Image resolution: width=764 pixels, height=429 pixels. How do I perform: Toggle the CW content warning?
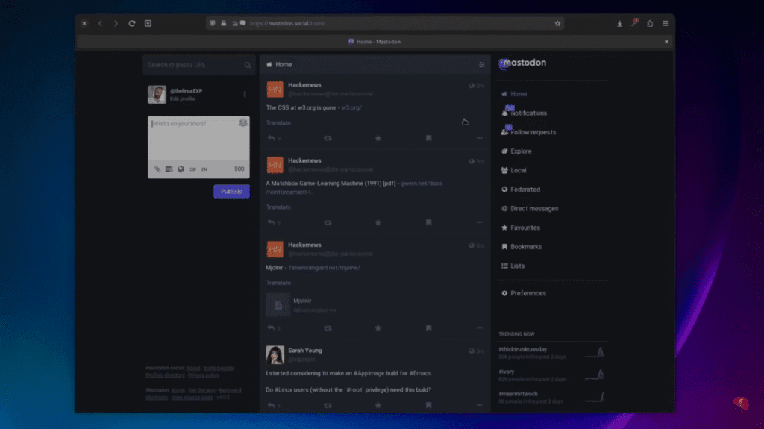tap(192, 169)
